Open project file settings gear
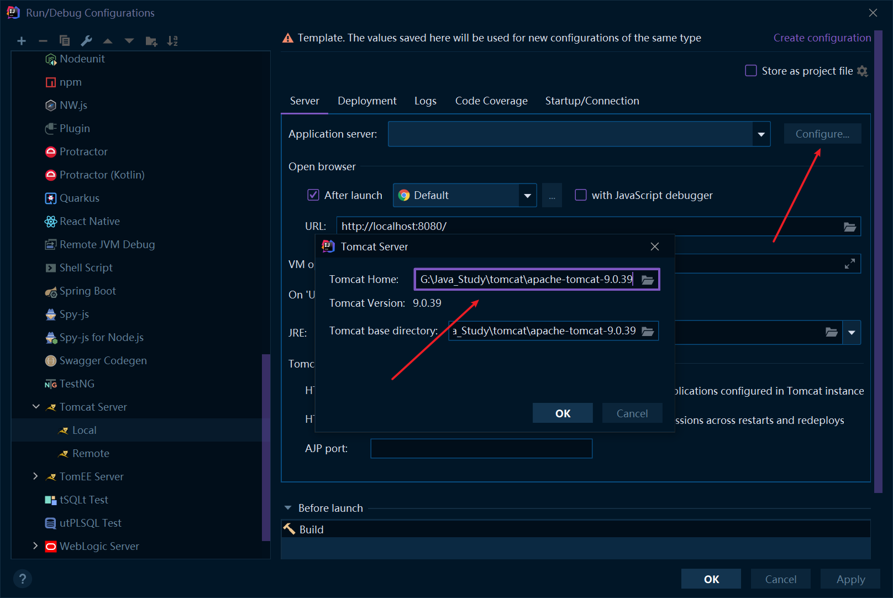 (863, 71)
